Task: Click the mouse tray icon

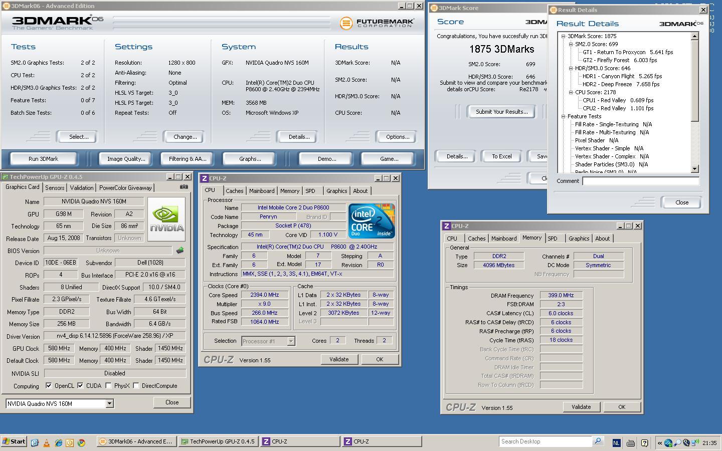Action: pyautogui.click(x=686, y=443)
